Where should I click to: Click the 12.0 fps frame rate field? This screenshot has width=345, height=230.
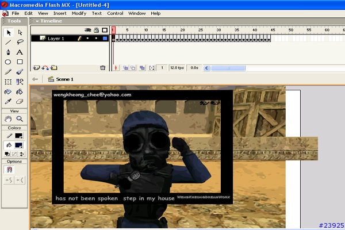tap(177, 68)
